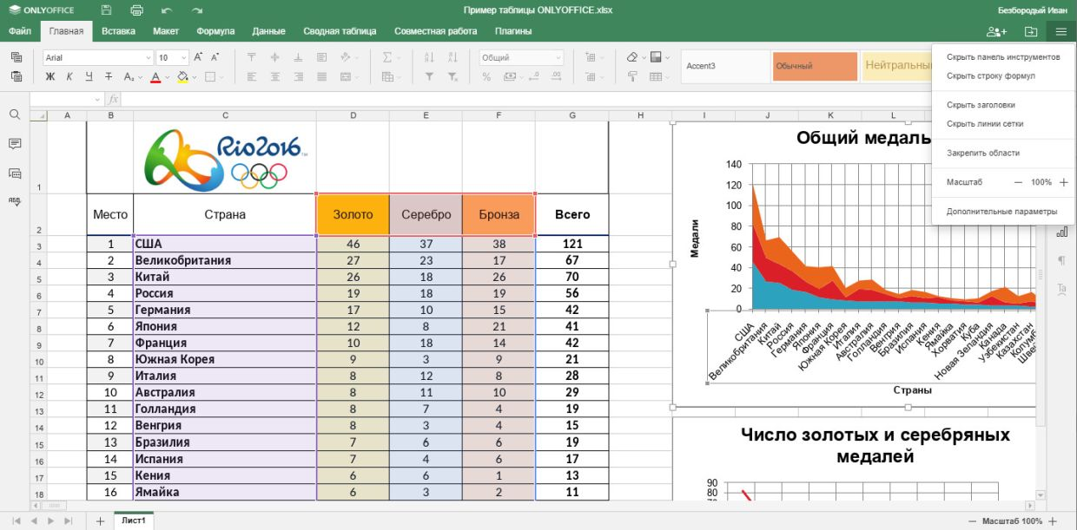Switch to the Сводная таблица tab
This screenshot has width=1077, height=530.
point(340,31)
